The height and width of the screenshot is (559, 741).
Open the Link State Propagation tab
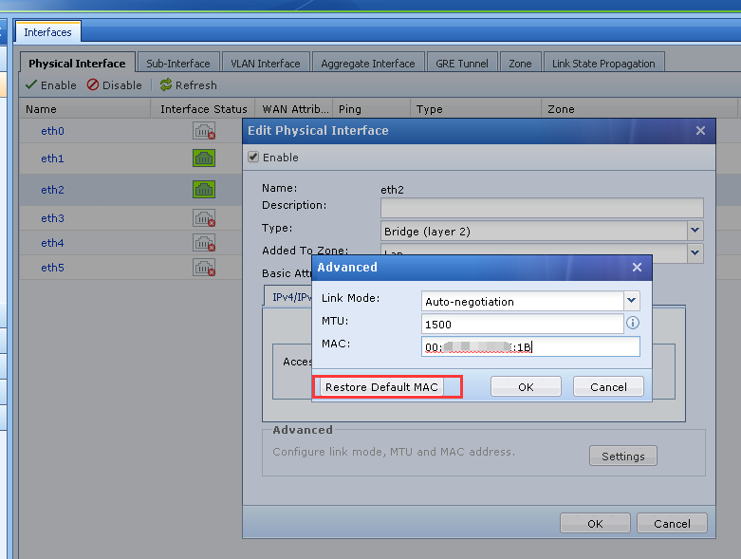[603, 64]
